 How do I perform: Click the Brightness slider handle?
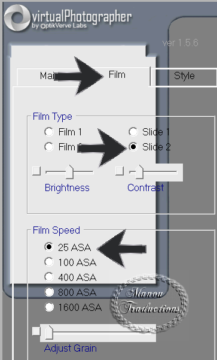[69, 172]
